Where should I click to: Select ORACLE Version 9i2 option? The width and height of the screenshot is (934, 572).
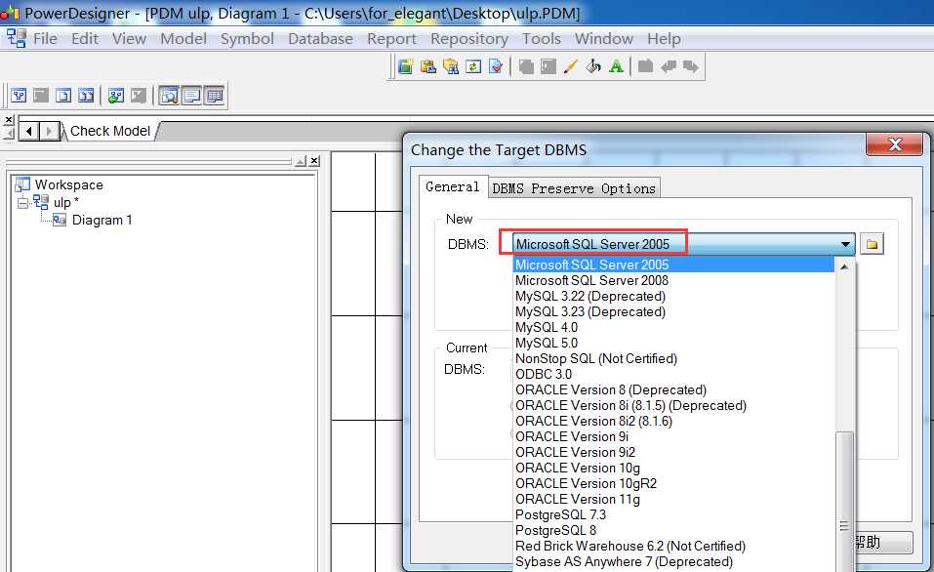pyautogui.click(x=673, y=452)
